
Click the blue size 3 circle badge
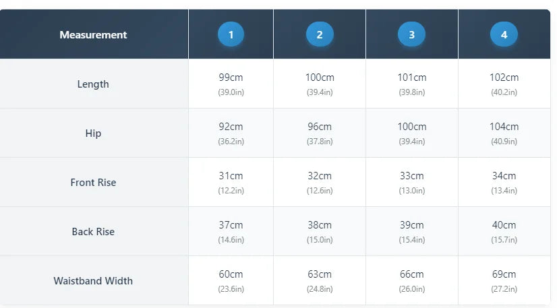coord(412,34)
